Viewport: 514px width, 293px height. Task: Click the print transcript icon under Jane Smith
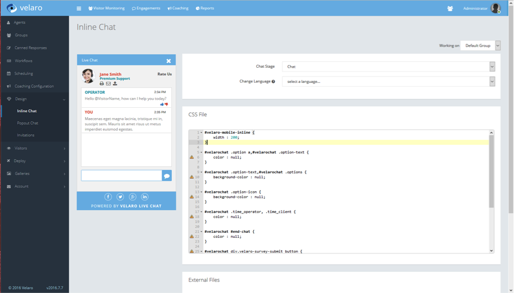(x=102, y=83)
